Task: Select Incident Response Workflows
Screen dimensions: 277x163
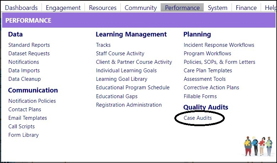Action: pyautogui.click(x=219, y=45)
